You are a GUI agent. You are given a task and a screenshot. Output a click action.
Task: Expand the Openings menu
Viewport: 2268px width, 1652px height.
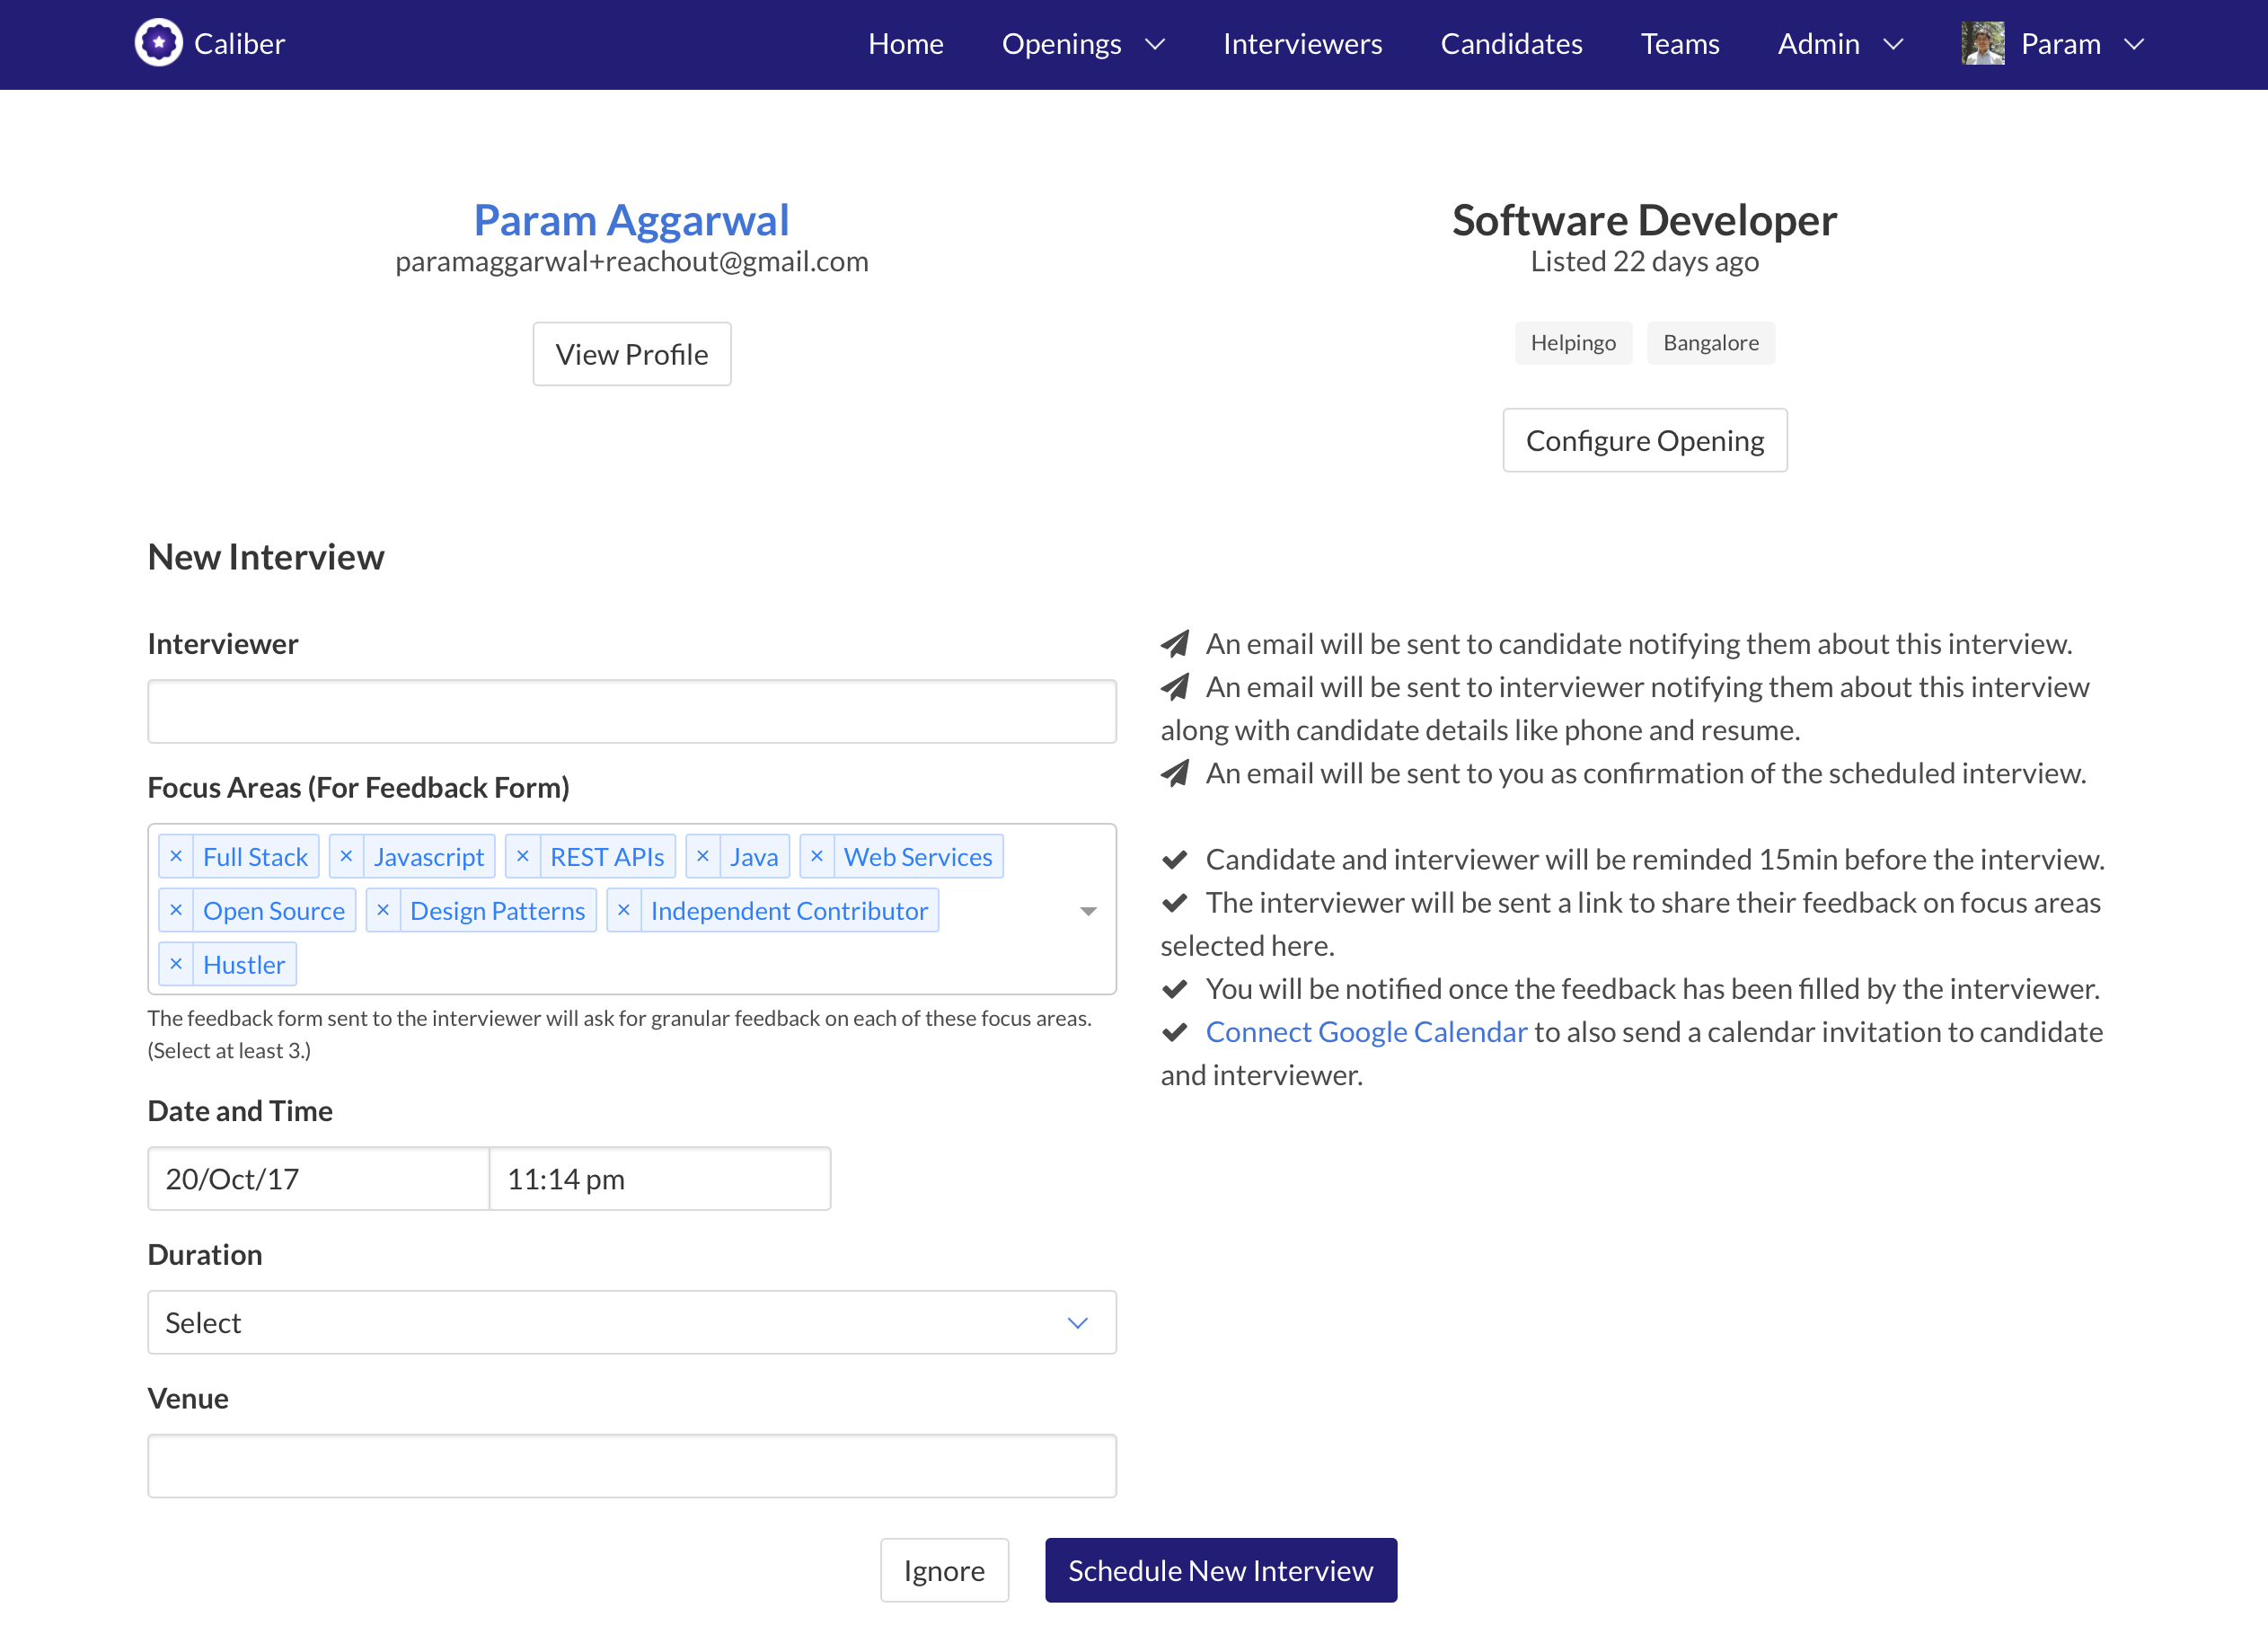coord(1083,44)
